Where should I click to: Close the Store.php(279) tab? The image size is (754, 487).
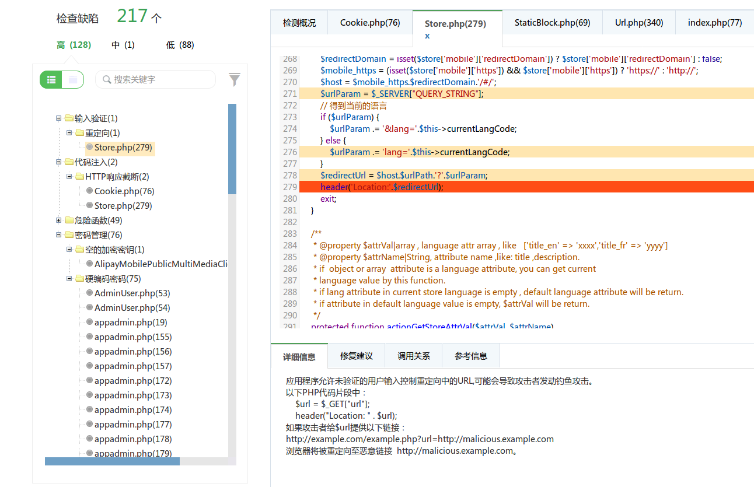pyautogui.click(x=427, y=36)
